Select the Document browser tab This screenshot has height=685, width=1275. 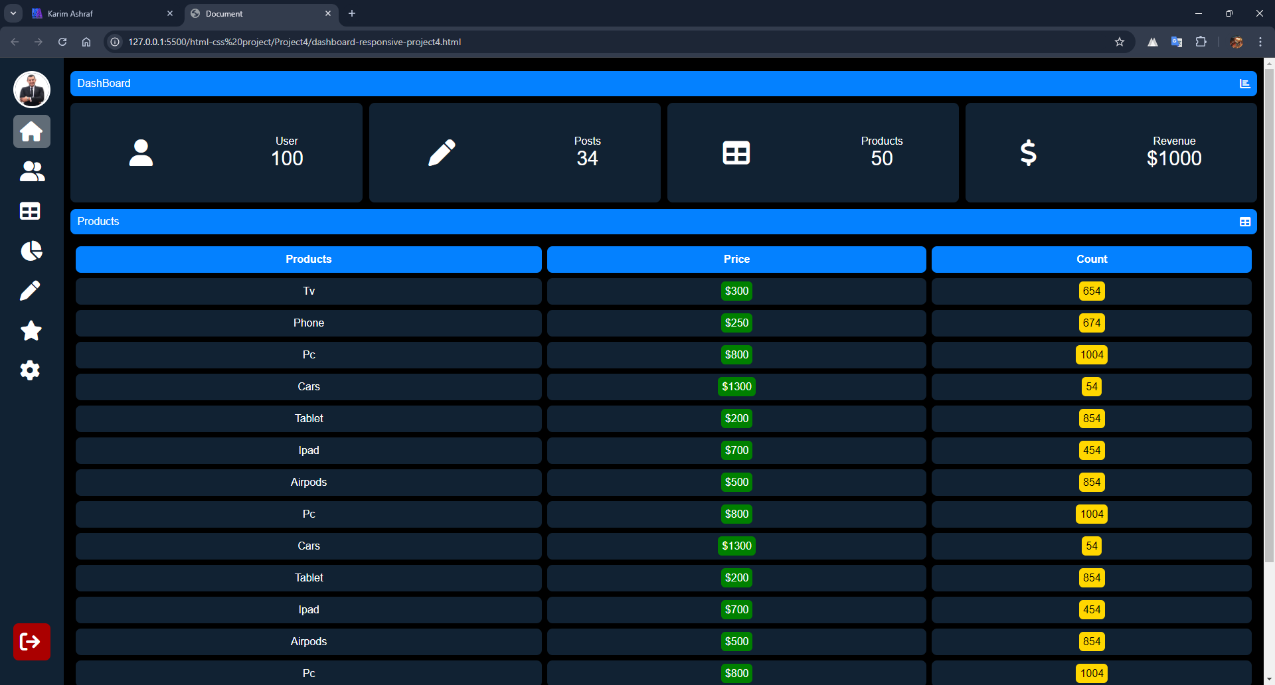[259, 13]
